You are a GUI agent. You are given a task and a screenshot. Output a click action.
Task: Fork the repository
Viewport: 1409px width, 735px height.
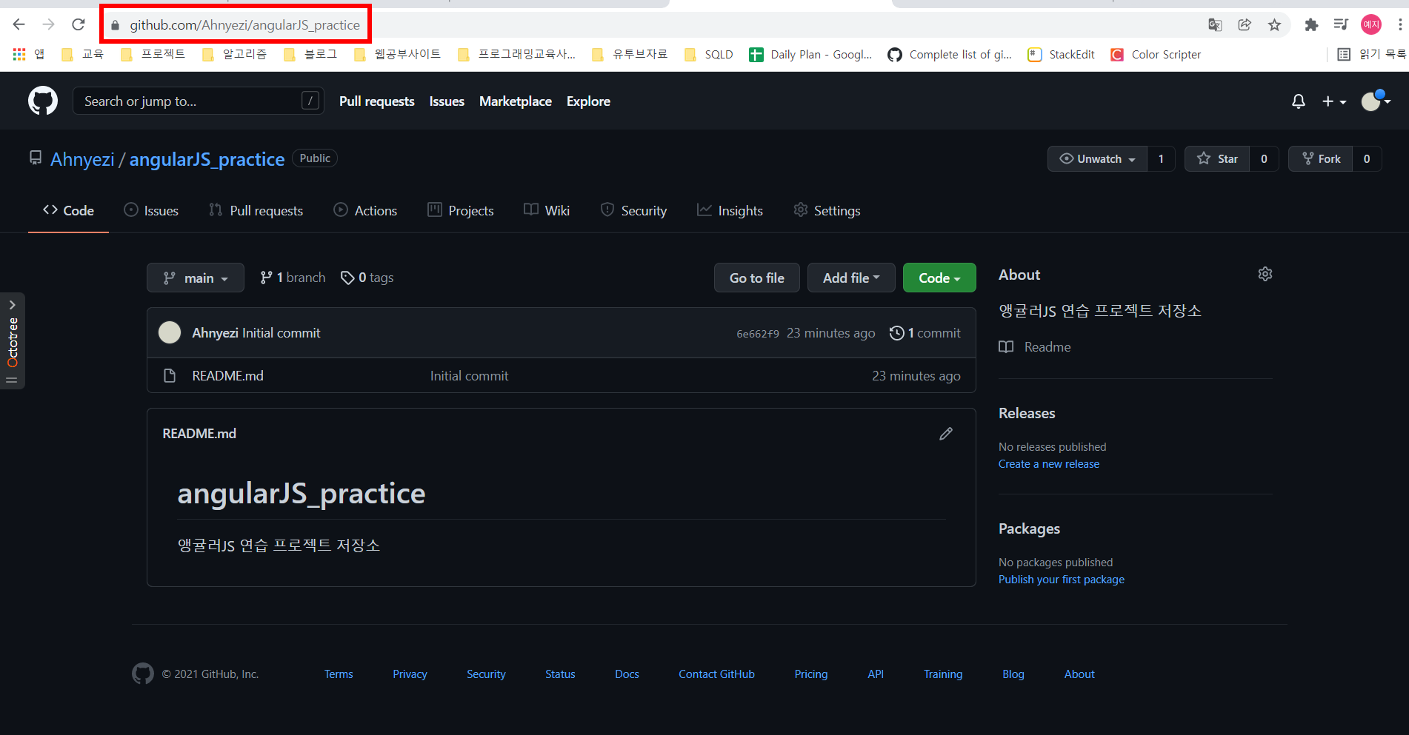1321,158
